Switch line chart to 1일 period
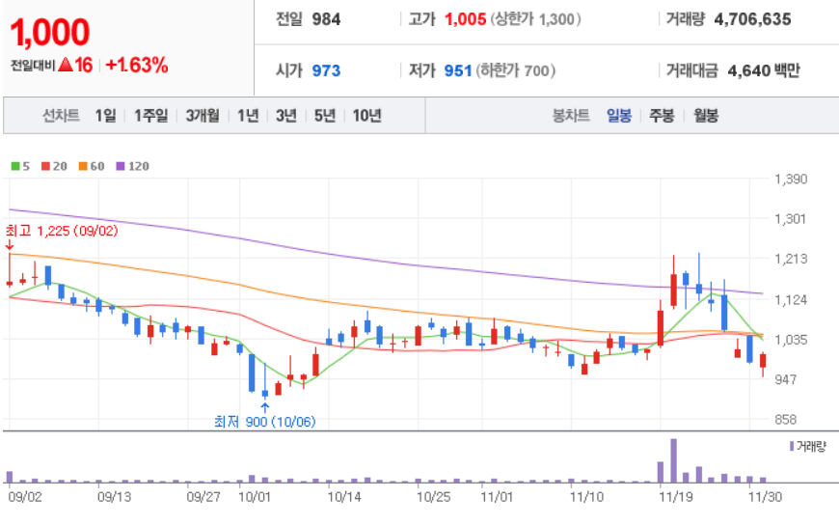839x526 pixels. point(105,115)
